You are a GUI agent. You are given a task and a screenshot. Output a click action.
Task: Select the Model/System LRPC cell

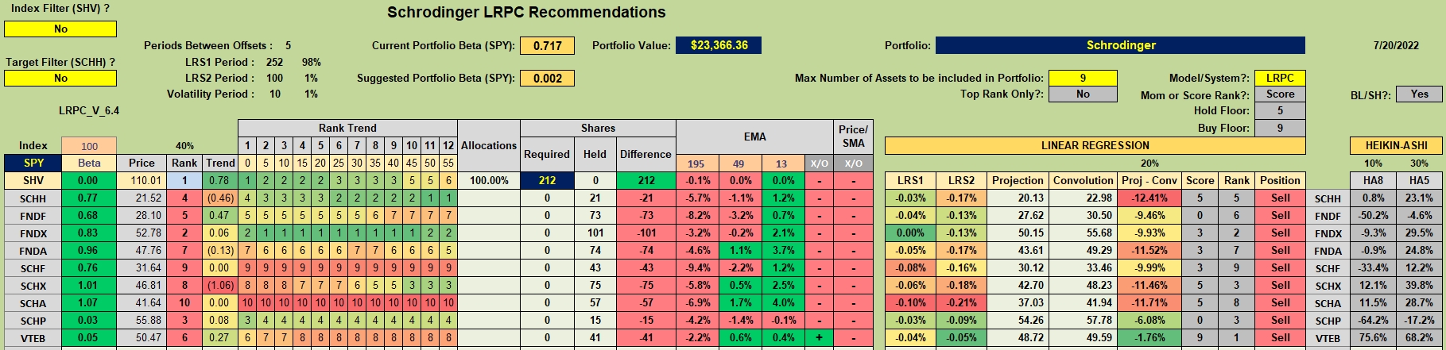coord(1280,78)
